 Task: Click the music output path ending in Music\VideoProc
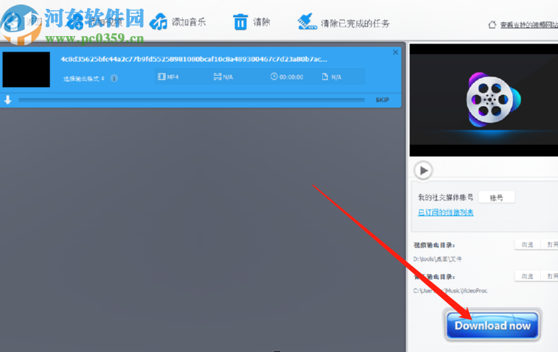pyautogui.click(x=450, y=291)
